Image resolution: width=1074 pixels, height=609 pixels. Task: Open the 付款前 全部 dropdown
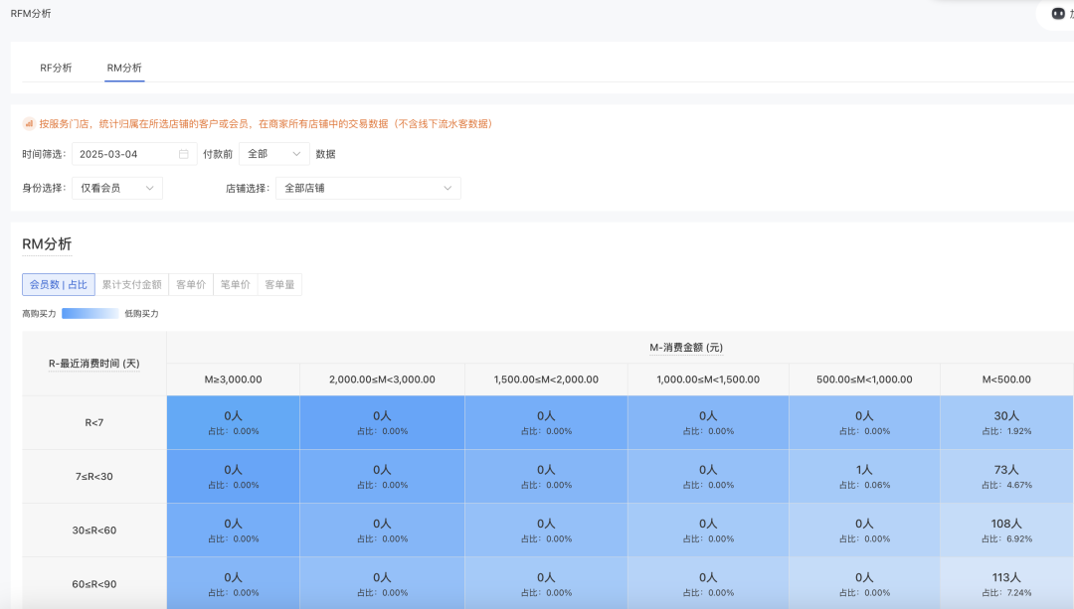(274, 154)
